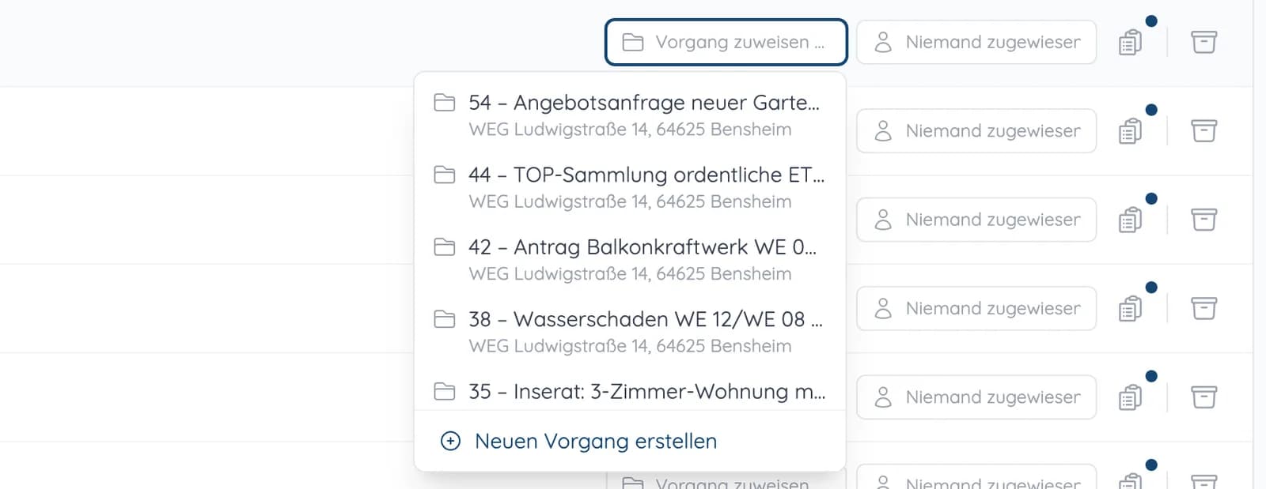Click folder icon of entry 35 Inserat
The width and height of the screenshot is (1266, 489).
pyautogui.click(x=445, y=391)
